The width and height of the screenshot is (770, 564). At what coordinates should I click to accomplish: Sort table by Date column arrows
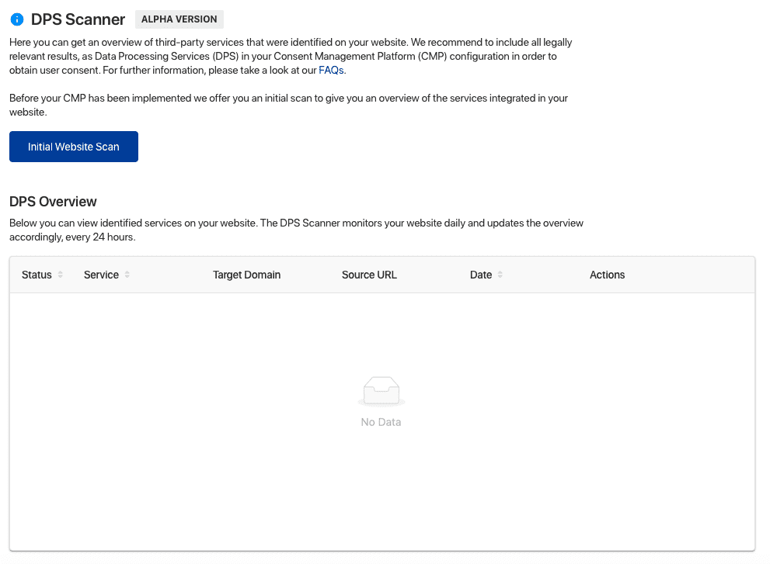[x=500, y=275]
